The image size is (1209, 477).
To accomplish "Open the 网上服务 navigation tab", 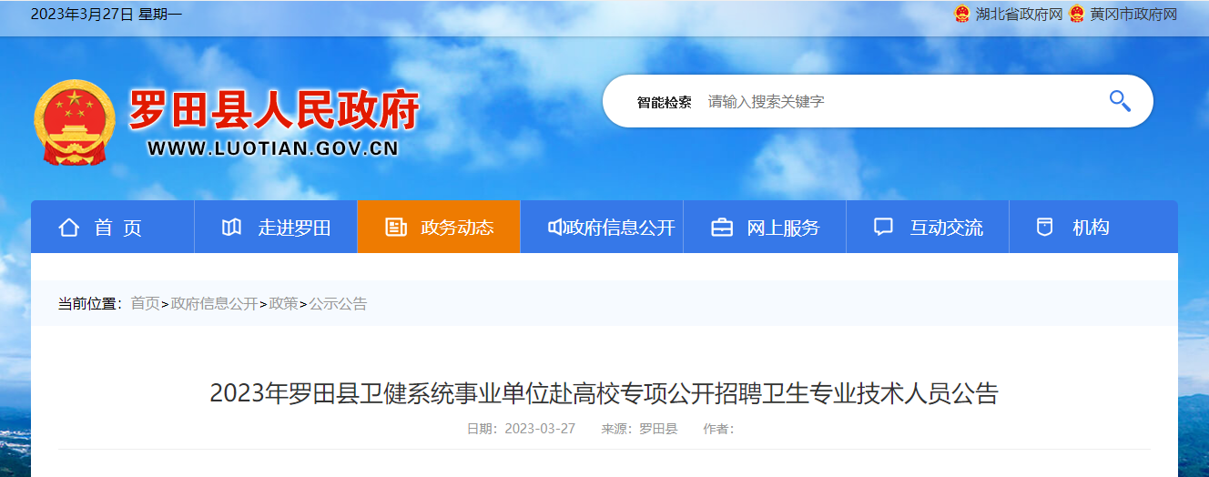I will (765, 227).
